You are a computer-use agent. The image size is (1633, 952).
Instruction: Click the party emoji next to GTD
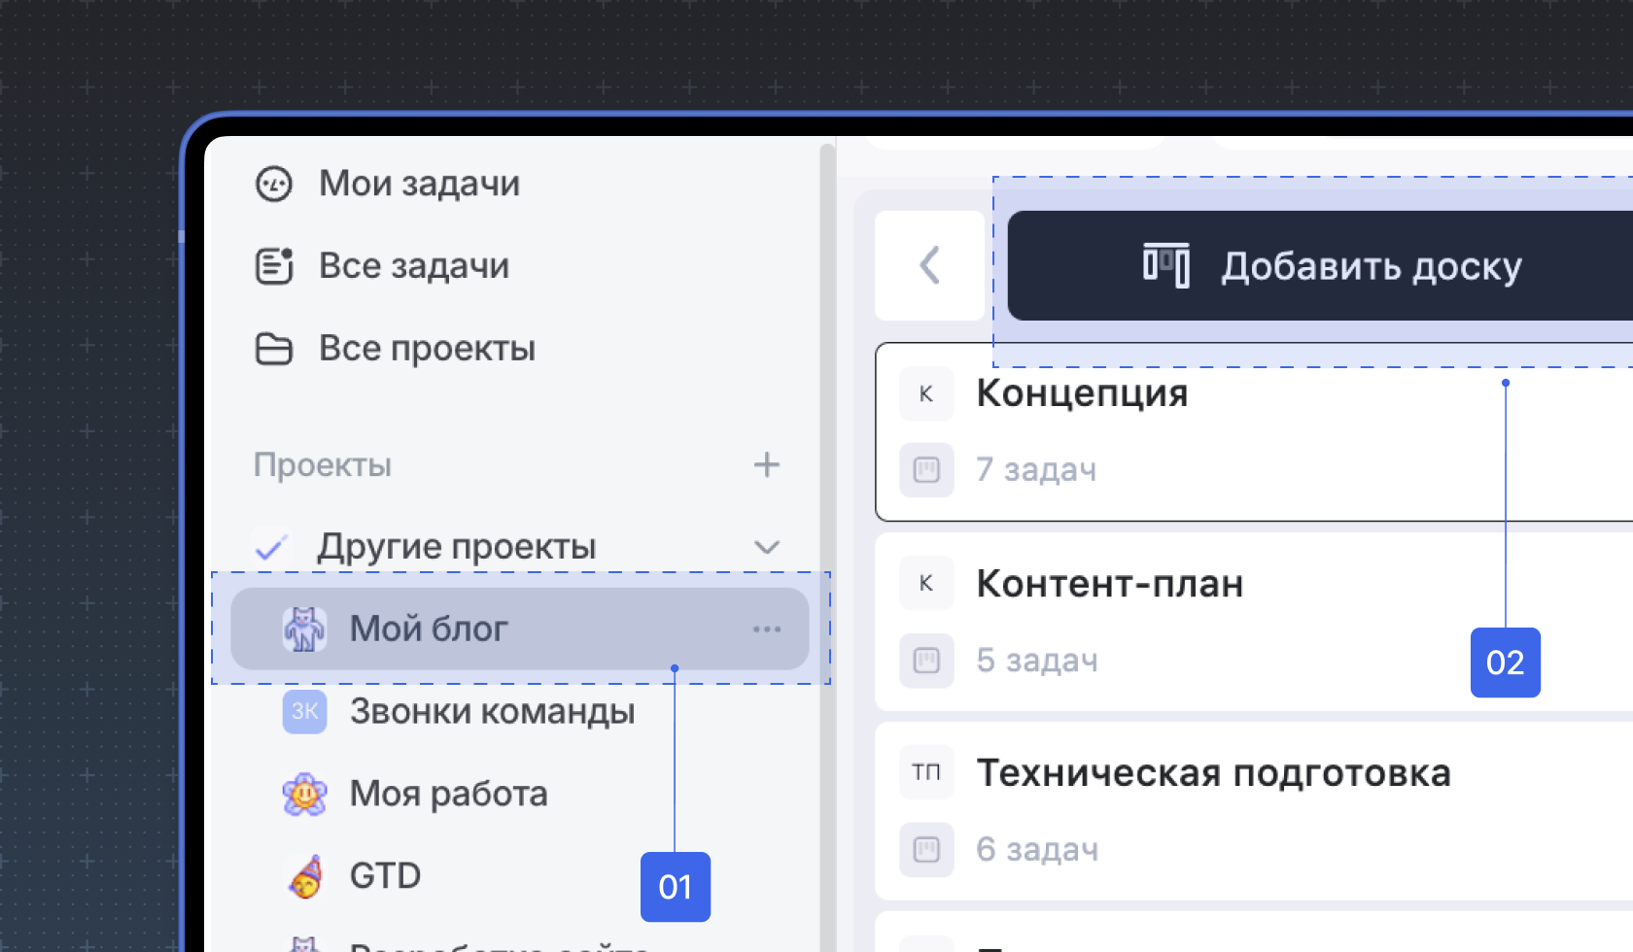click(x=303, y=875)
